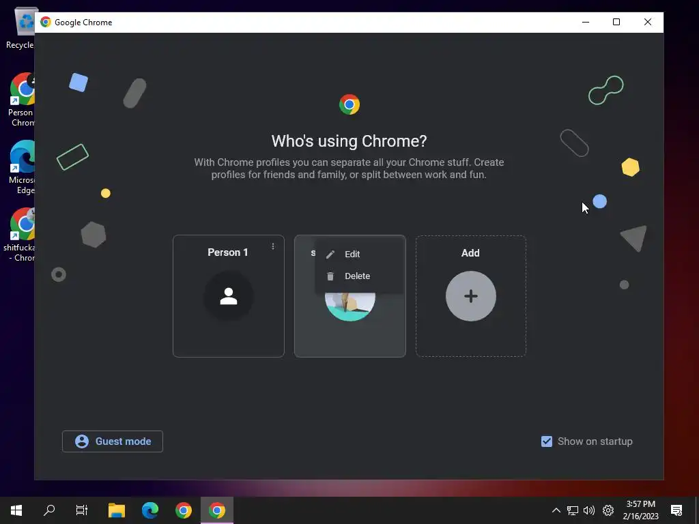Click the Who's using Chrome? heading

(349, 141)
